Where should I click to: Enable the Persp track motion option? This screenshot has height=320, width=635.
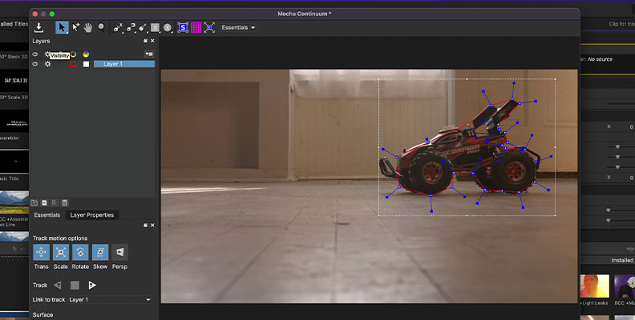click(120, 252)
